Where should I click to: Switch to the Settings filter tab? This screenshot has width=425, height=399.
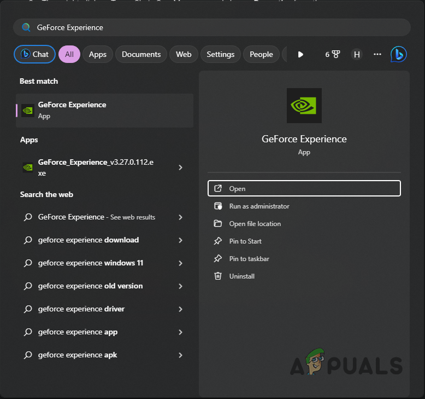[221, 54]
